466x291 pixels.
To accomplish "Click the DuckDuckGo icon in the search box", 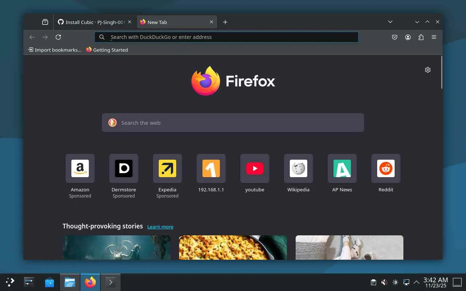I will coord(112,123).
